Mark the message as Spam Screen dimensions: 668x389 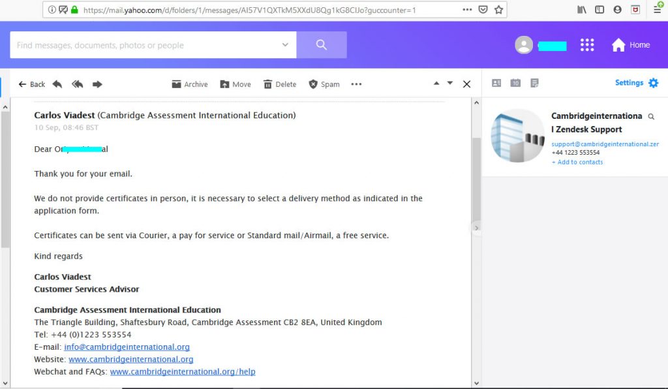coord(324,84)
